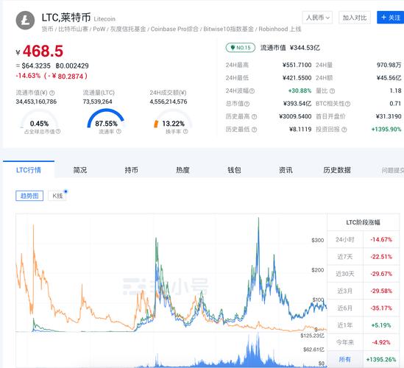Switch to the LTC行情 tab
The height and width of the screenshot is (368, 404).
(29, 170)
